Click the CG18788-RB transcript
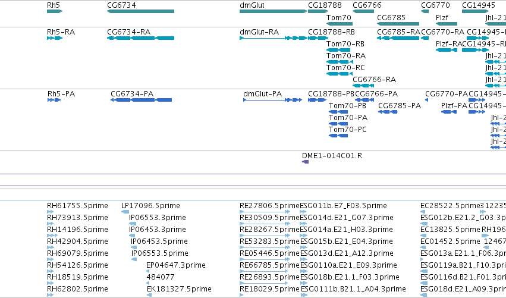The image size is (506, 298). click(x=331, y=32)
